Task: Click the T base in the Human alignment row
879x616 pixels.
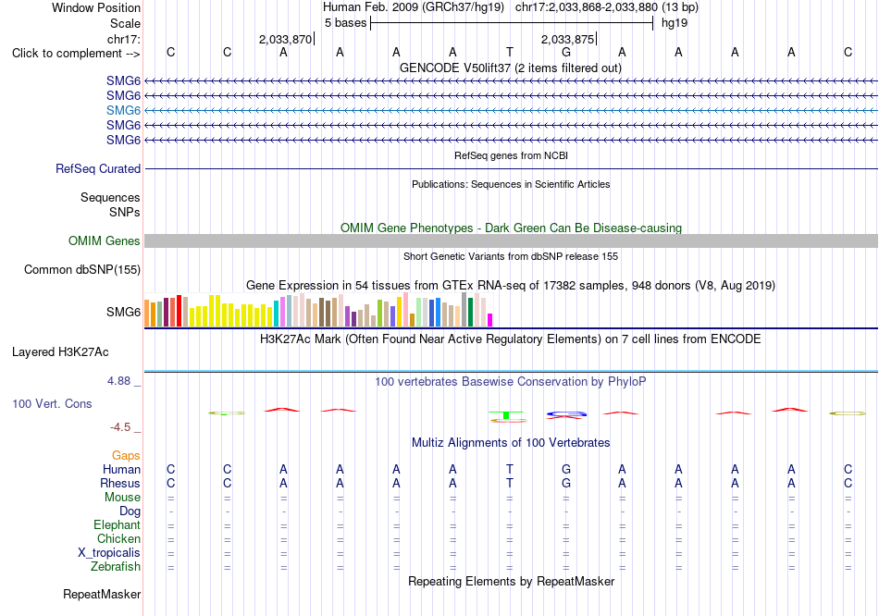Action: (x=509, y=469)
